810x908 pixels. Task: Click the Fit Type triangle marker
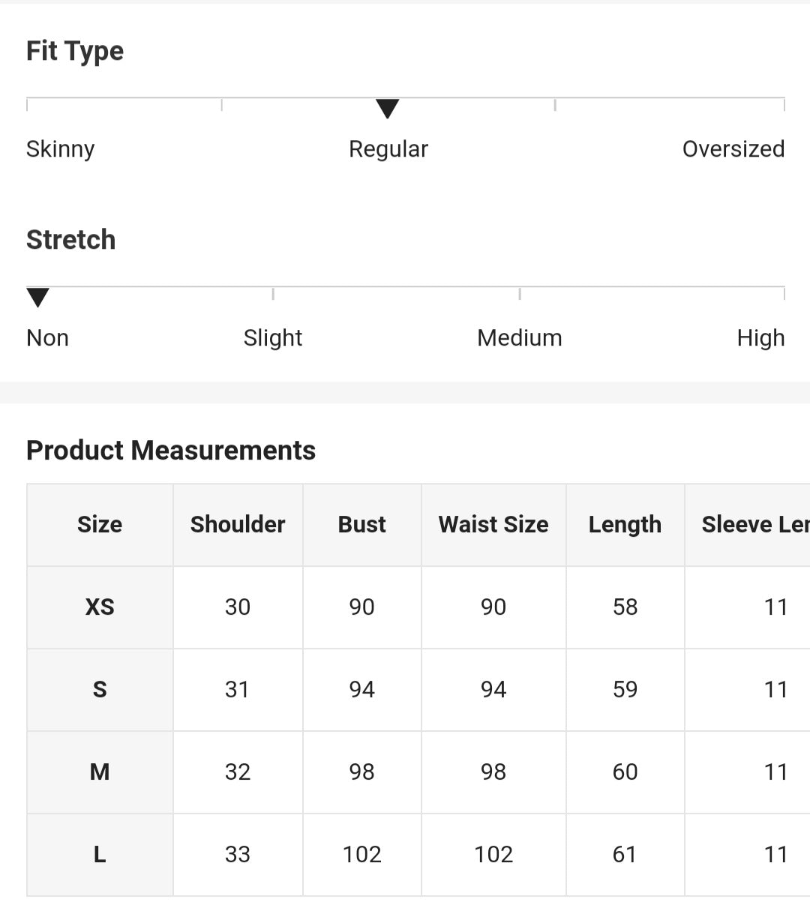click(387, 109)
